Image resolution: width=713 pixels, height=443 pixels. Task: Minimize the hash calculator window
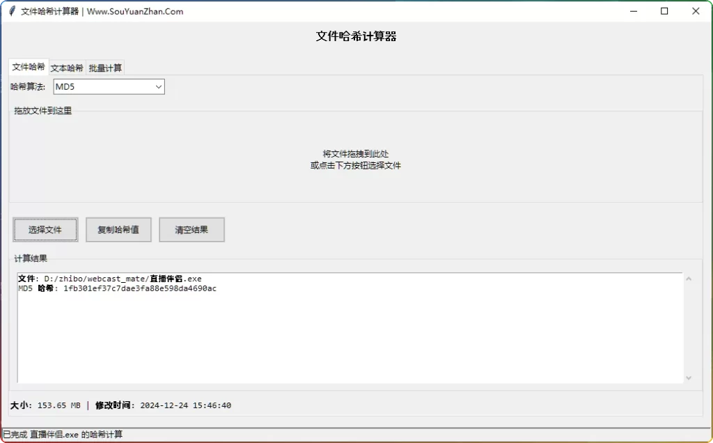(x=633, y=11)
